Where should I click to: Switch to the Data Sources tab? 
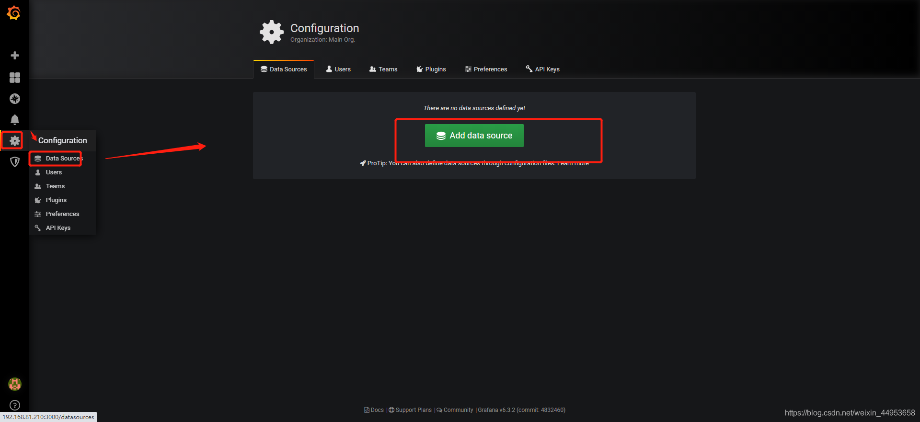tap(284, 69)
